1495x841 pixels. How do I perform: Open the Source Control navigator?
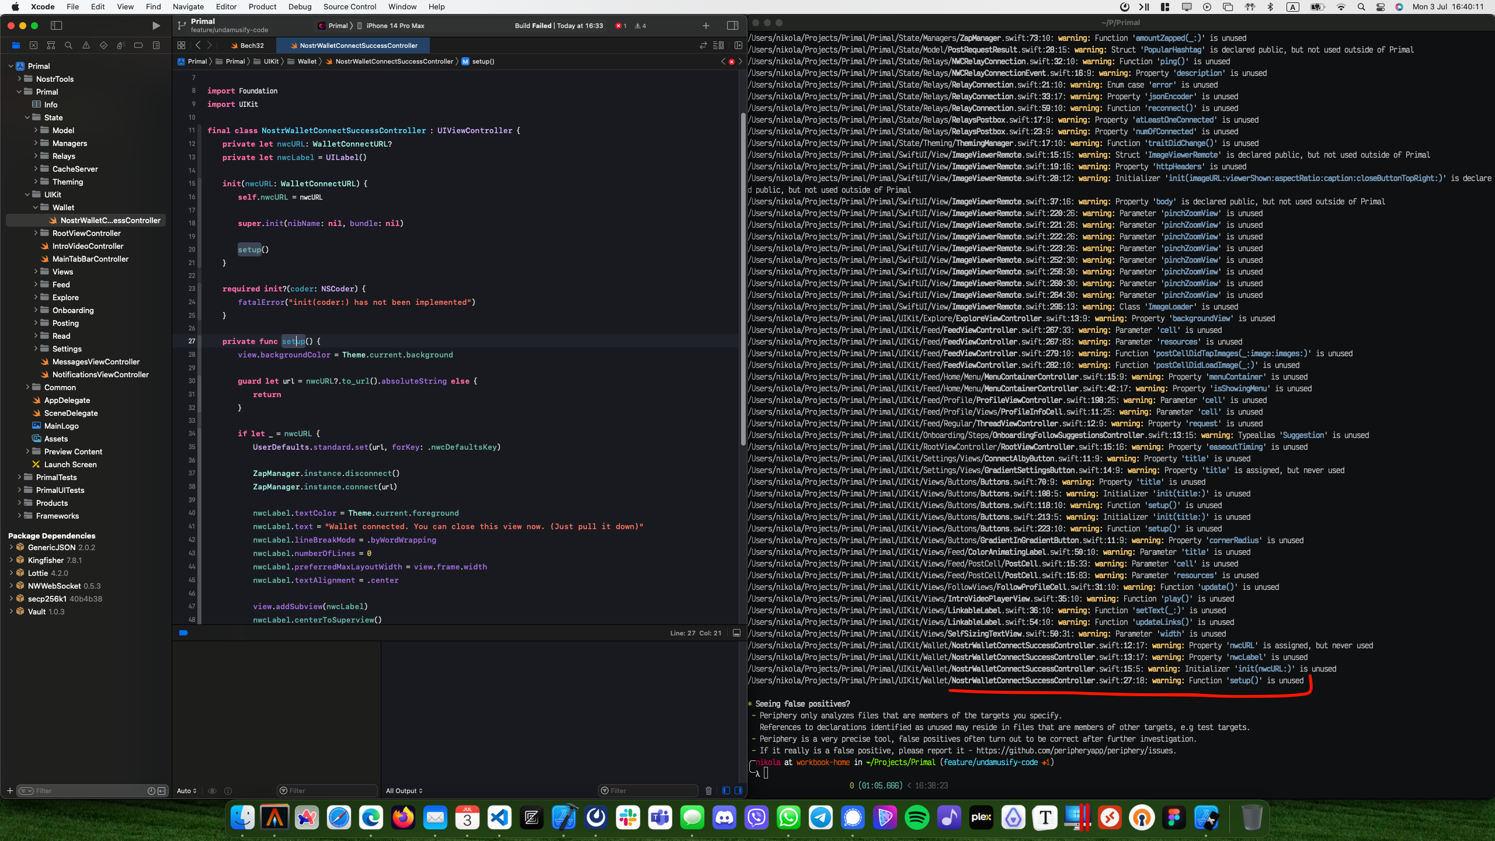point(34,45)
